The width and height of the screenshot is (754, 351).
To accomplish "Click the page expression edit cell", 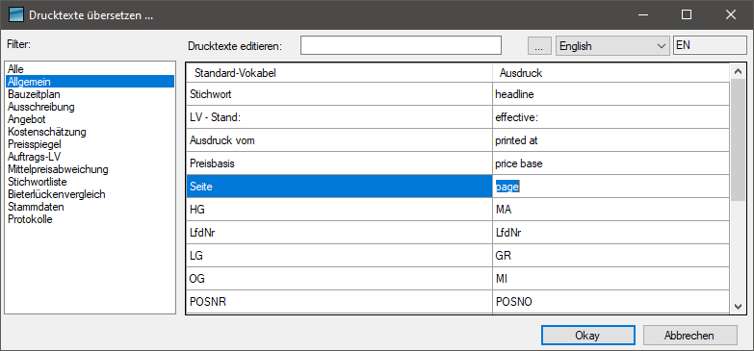I will [611, 187].
